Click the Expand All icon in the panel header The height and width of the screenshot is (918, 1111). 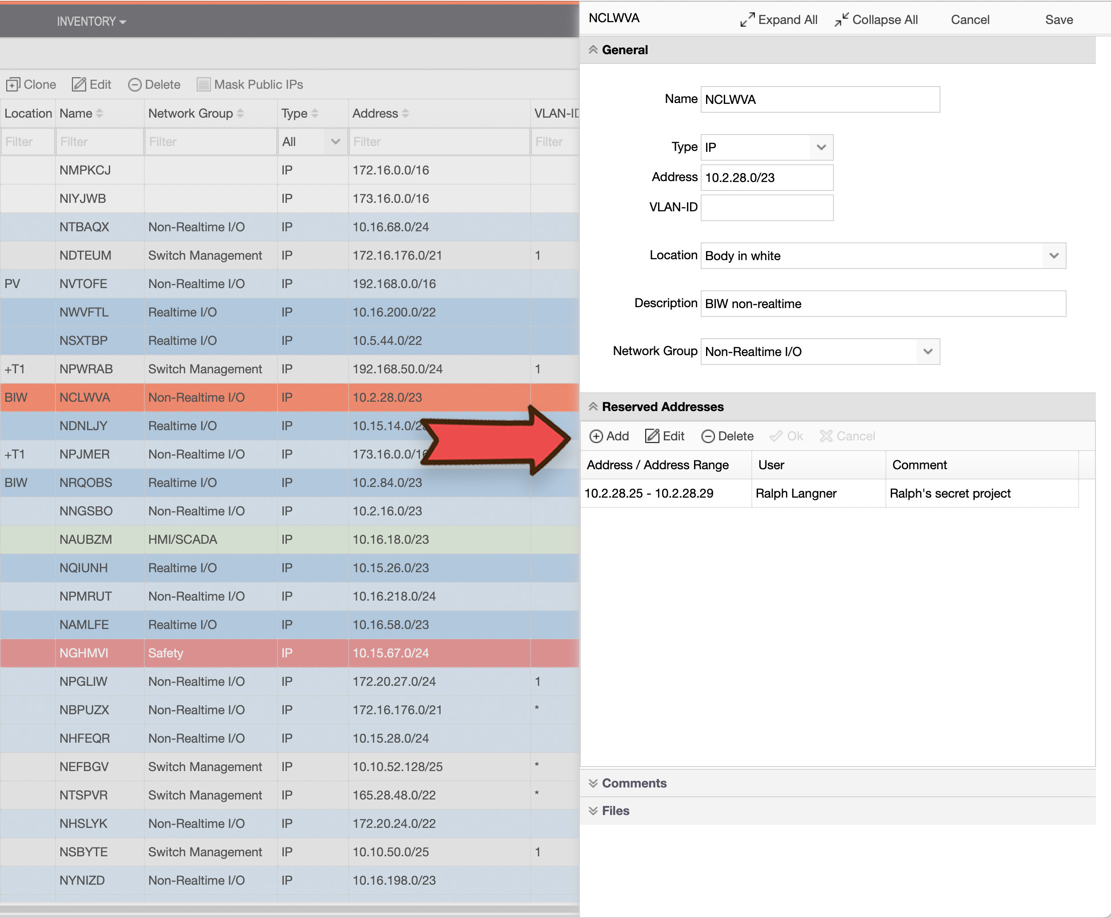click(746, 19)
